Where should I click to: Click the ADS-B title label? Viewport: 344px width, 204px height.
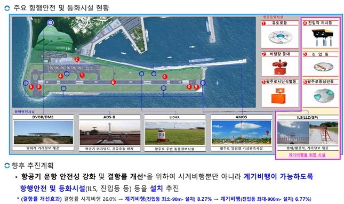109,117
